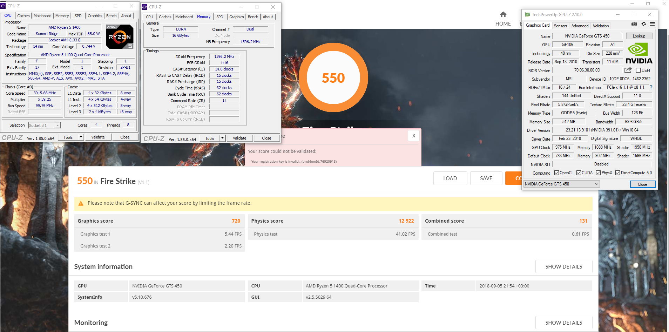Click Validate in Memory CPU-Z window
Image resolution: width=669 pixels, height=332 pixels.
239,138
